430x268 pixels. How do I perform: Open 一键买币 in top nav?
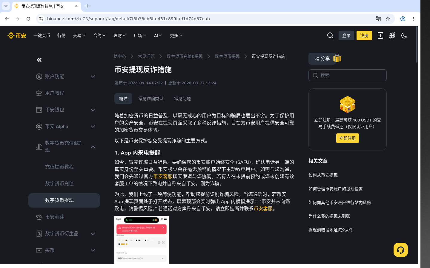click(42, 35)
